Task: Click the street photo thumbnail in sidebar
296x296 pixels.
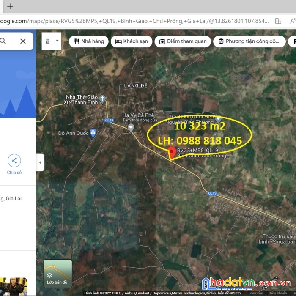Action: pos(13,287)
